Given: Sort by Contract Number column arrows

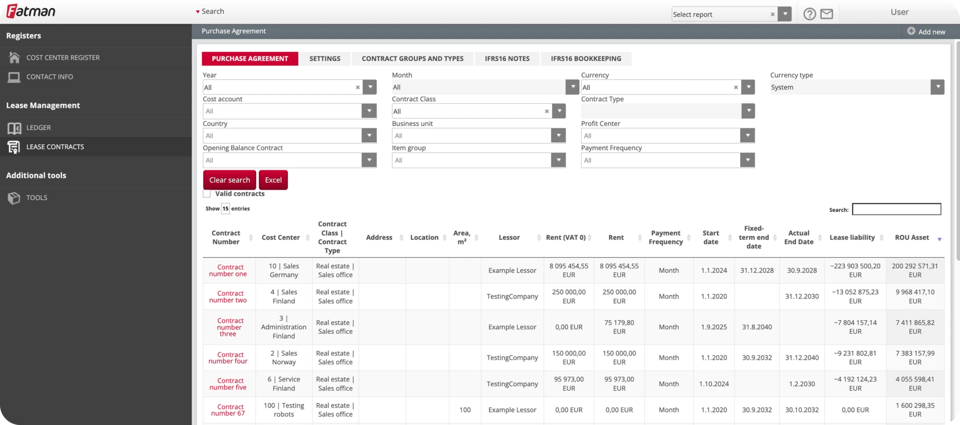Looking at the screenshot, I should [x=250, y=238].
